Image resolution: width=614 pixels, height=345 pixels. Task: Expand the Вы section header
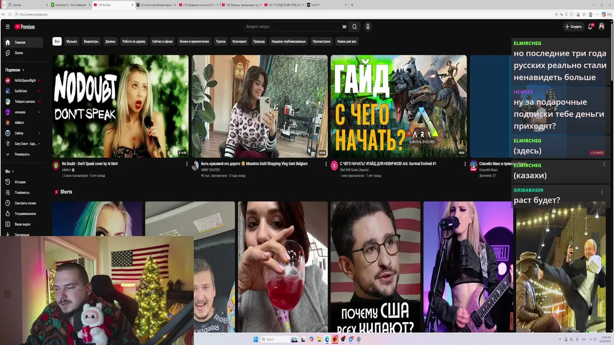10,171
